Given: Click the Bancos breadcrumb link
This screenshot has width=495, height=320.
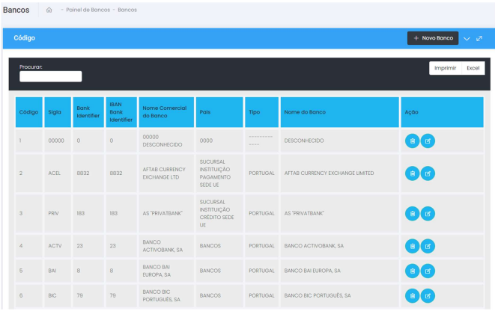Looking at the screenshot, I should [127, 10].
